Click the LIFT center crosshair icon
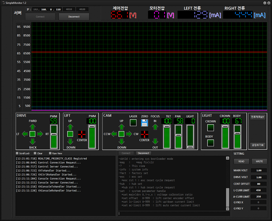 point(82,134)
